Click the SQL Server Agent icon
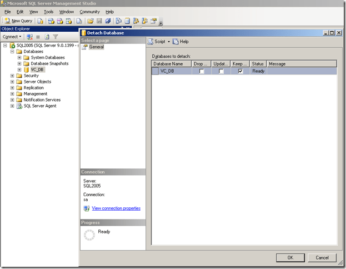 click(19, 106)
